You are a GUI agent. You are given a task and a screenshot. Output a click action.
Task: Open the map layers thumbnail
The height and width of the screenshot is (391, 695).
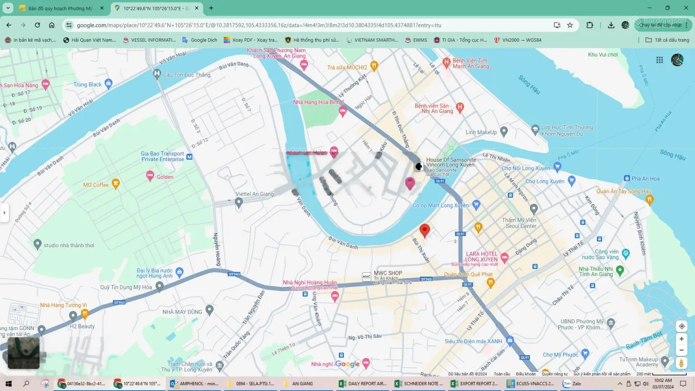coord(23,353)
